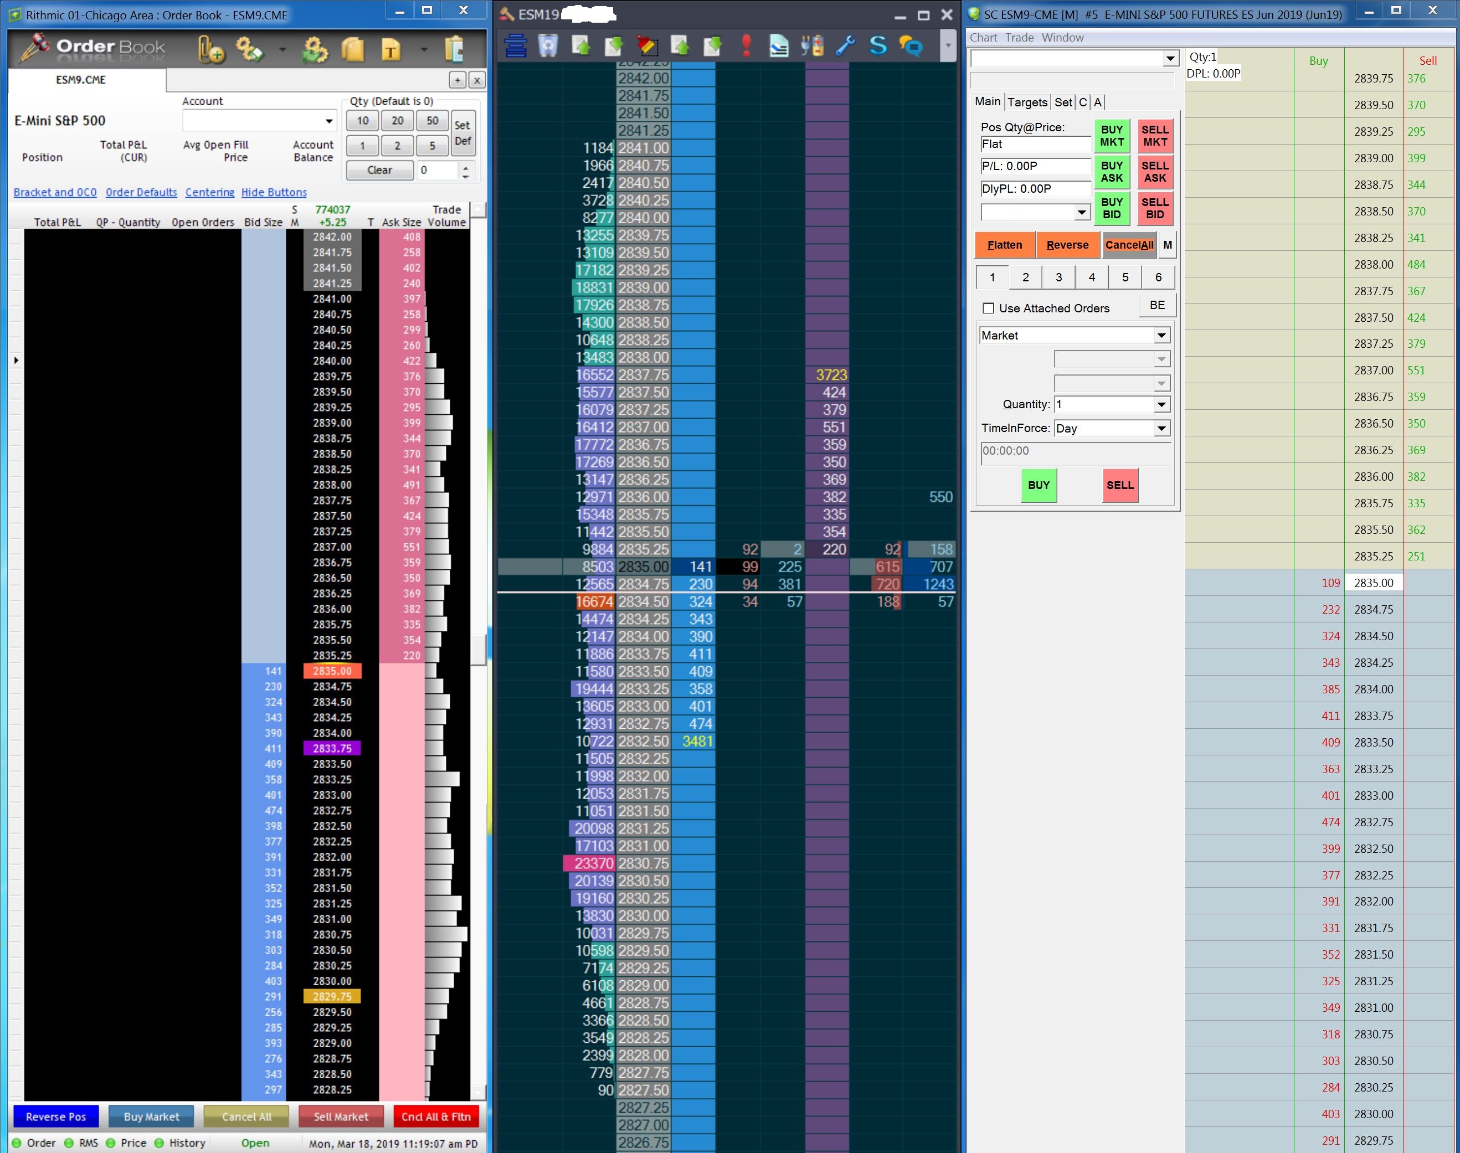This screenshot has height=1153, width=1460.
Task: Open the chat bubbles icon
Action: click(911, 46)
